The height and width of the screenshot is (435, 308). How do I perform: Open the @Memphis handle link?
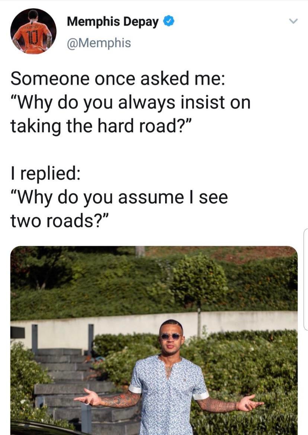tap(99, 43)
